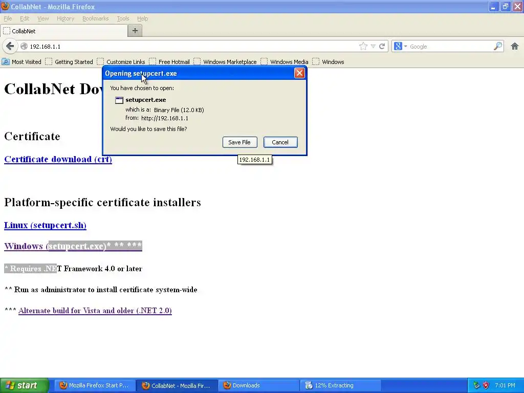The image size is (524, 393).
Task: Click the safely remove hardware tray icon
Action: tap(476, 385)
